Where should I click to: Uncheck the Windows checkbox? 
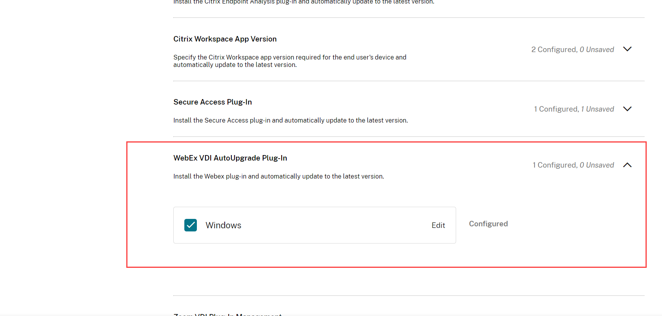click(x=191, y=225)
